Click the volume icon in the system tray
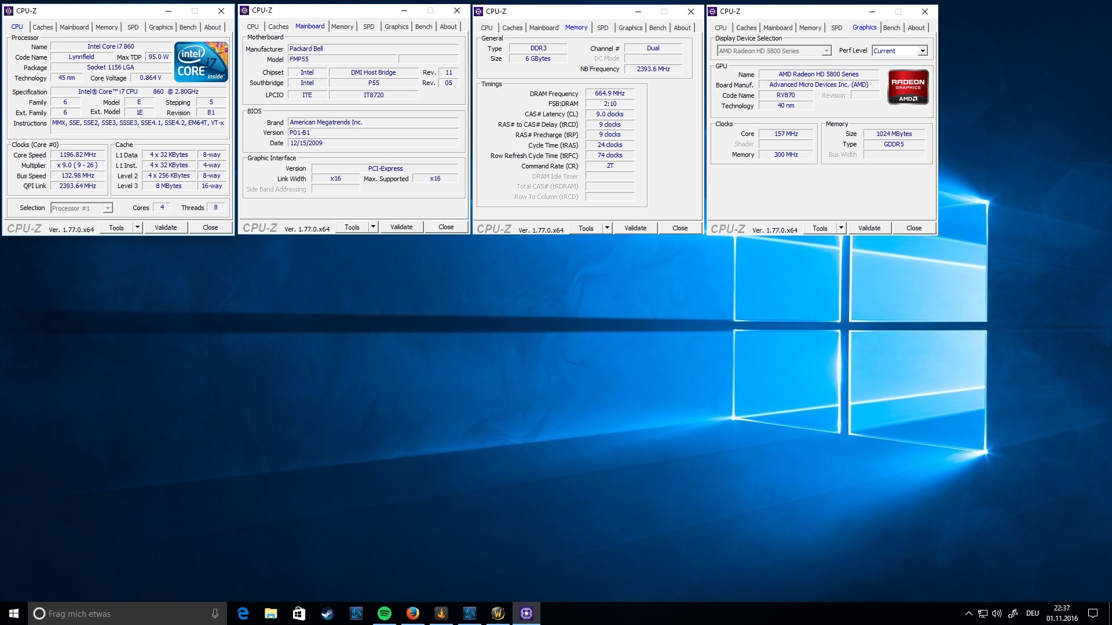This screenshot has width=1112, height=625. coord(996,613)
